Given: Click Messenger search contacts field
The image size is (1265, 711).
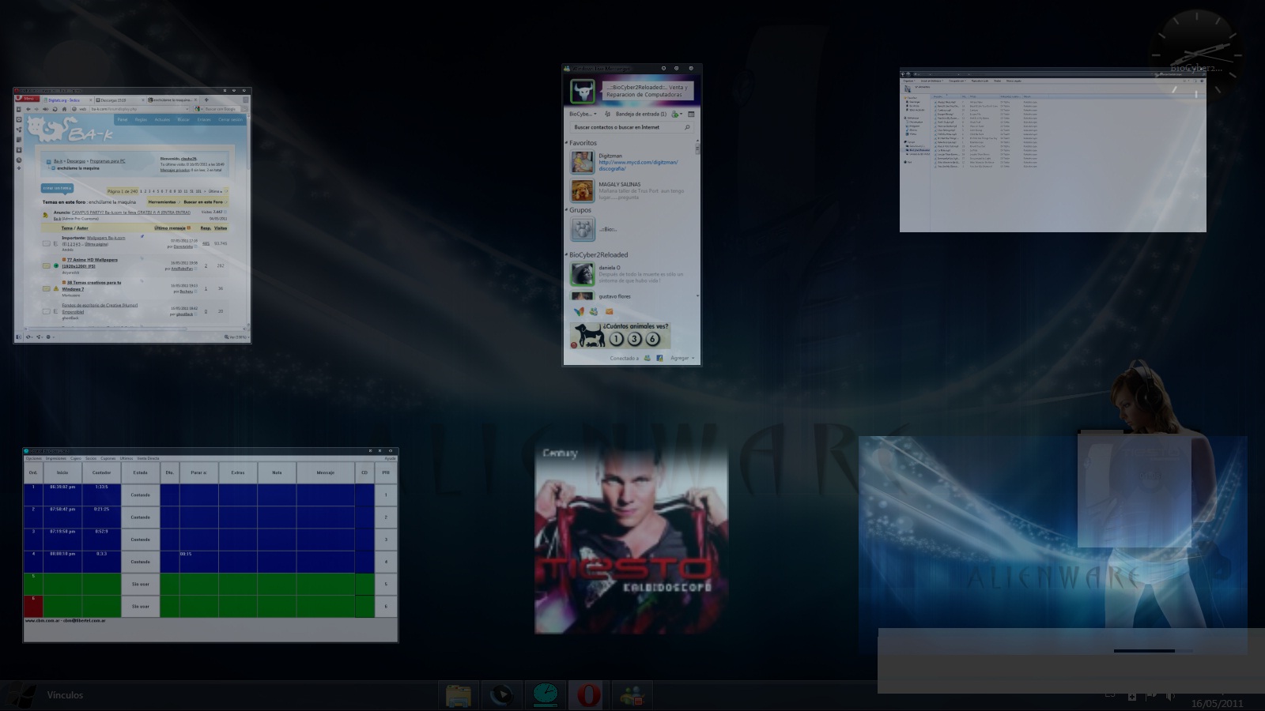Looking at the screenshot, I should (x=632, y=127).
